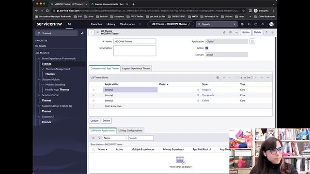Screen dimensions: 310x174
Task: Open activity stream icon in form header
Action: click(x=231, y=32)
